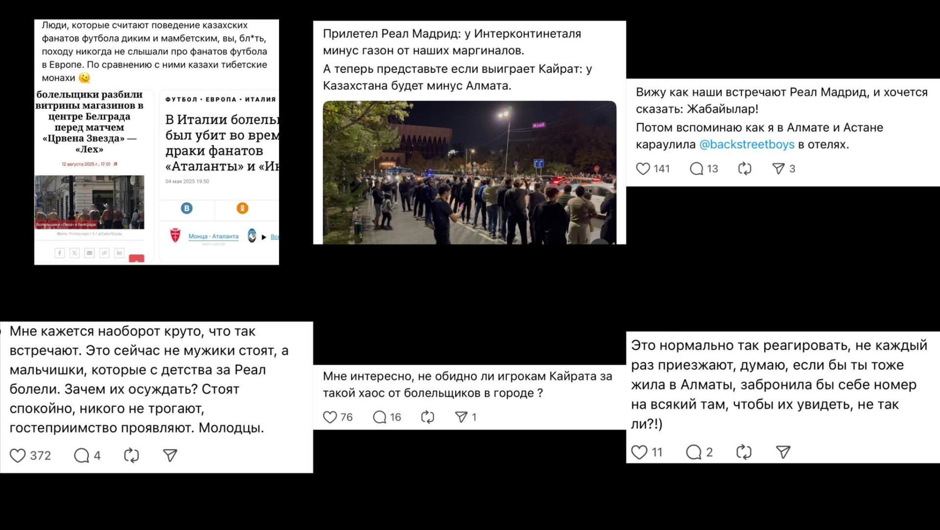This screenshot has width=940, height=530.
Task: Repost the Кайрат chaos question post
Action: (x=427, y=417)
